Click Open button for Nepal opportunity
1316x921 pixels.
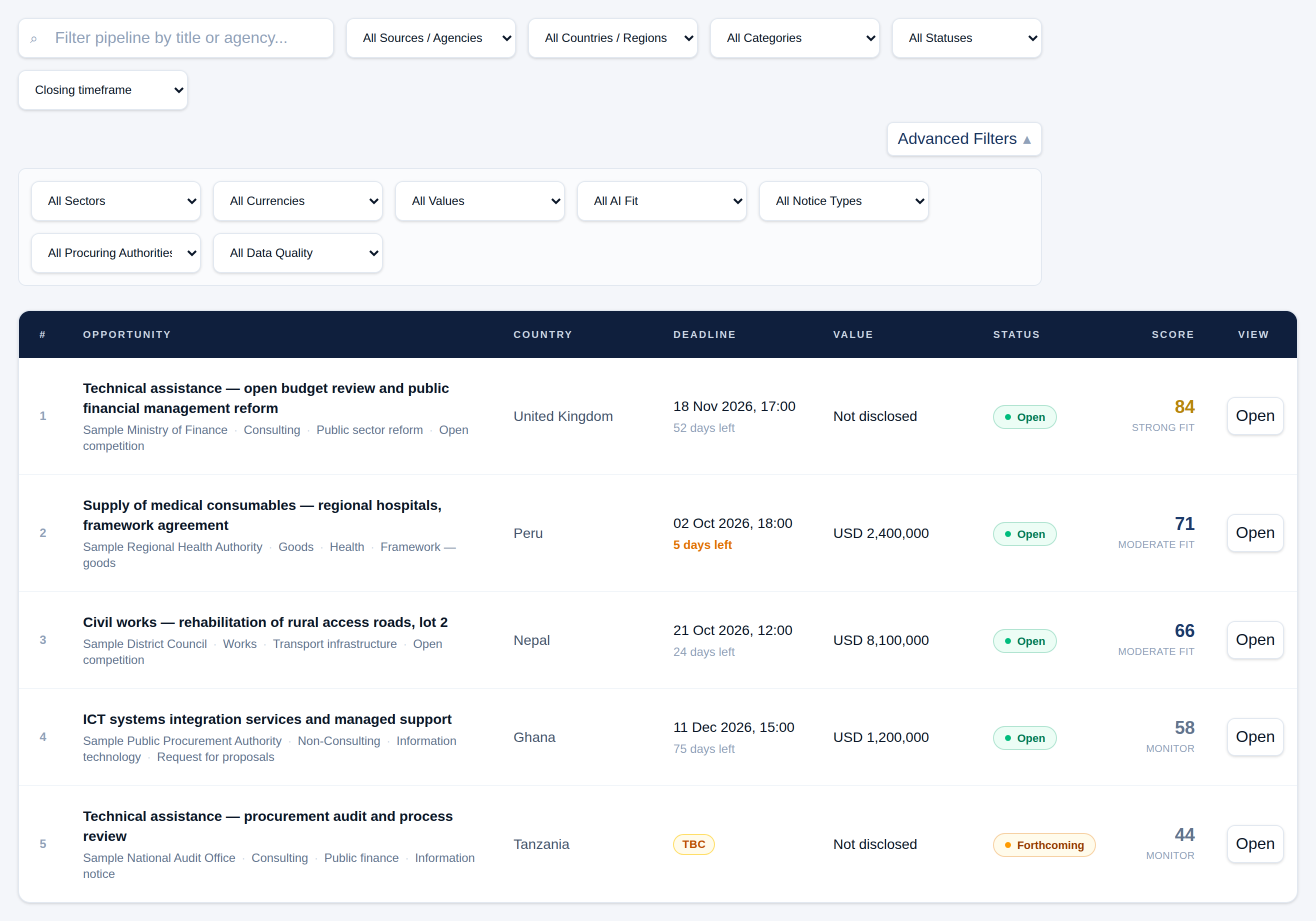coord(1255,640)
